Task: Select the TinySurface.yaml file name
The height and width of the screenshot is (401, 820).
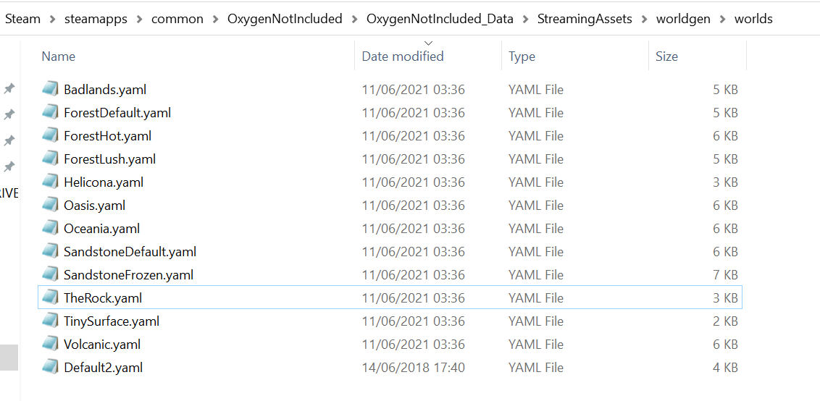Action: [112, 321]
